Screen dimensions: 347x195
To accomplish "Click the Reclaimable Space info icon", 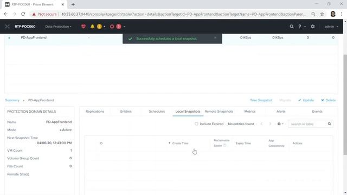I will pyautogui.click(x=224, y=145).
